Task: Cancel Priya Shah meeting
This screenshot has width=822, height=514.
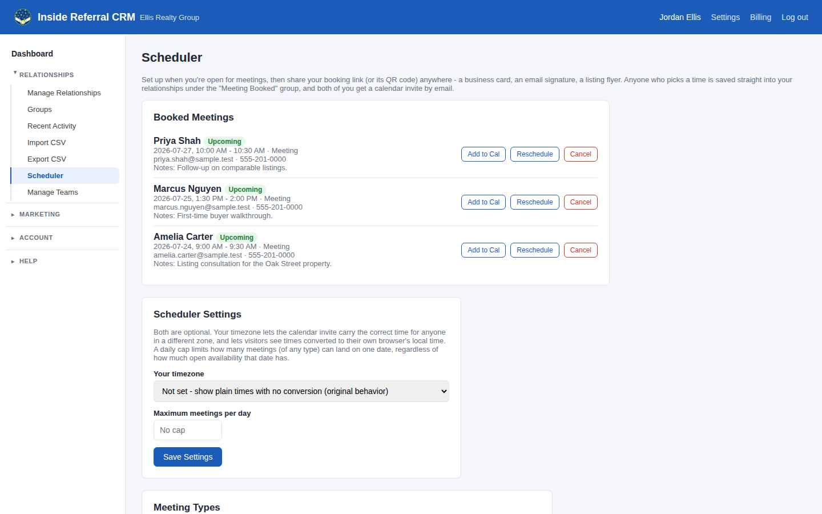Action: [x=581, y=154]
